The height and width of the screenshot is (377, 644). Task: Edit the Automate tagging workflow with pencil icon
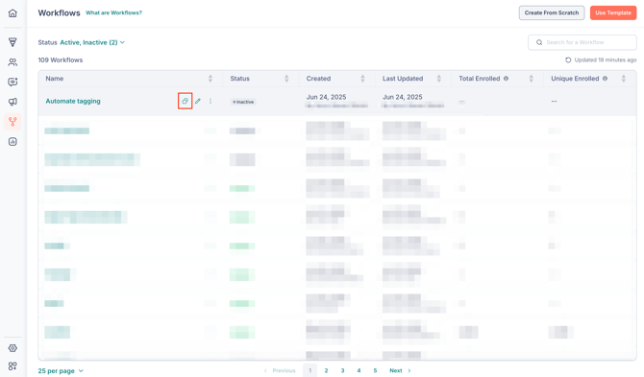click(198, 101)
